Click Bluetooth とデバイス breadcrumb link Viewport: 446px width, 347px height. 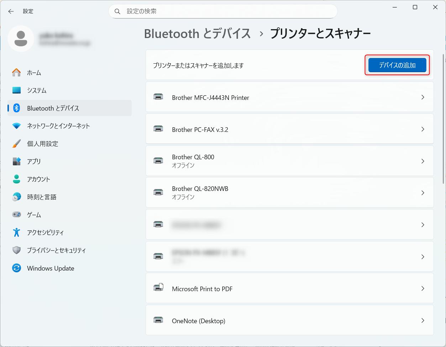tap(198, 34)
